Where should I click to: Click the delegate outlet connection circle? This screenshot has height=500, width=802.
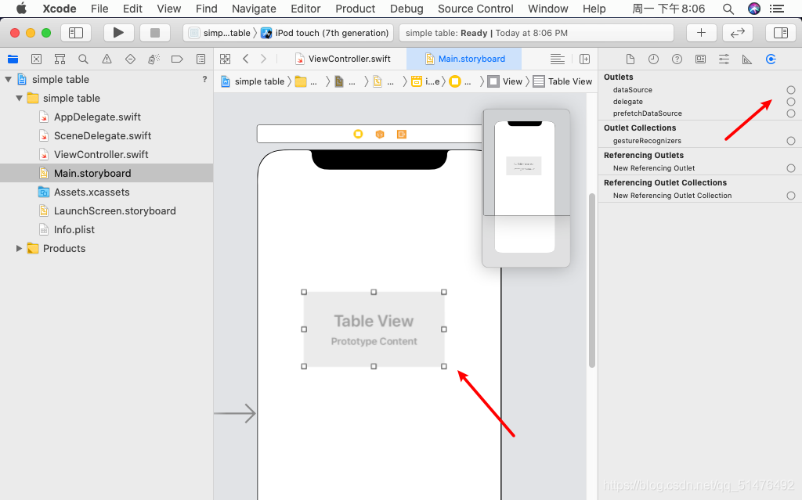[x=791, y=102]
